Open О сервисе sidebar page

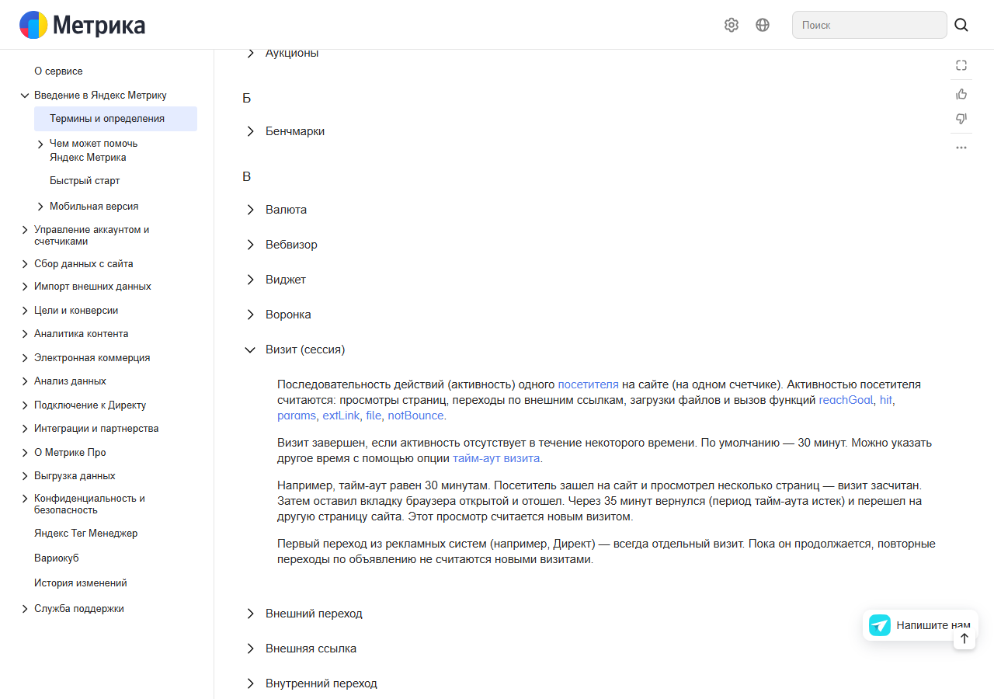click(58, 71)
